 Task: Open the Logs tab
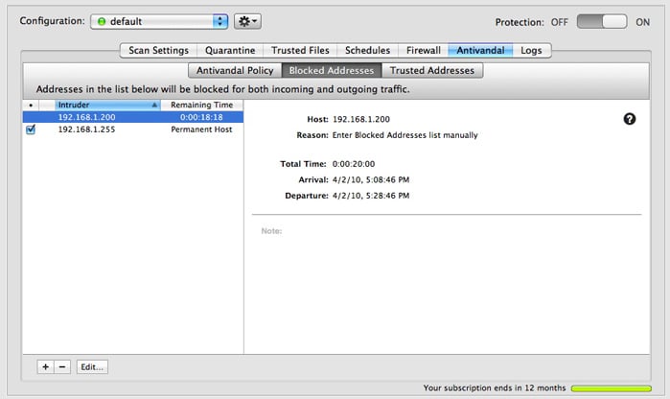(532, 51)
